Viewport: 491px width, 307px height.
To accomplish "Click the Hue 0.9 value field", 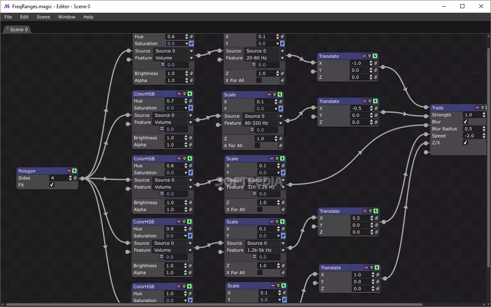I will (174, 229).
